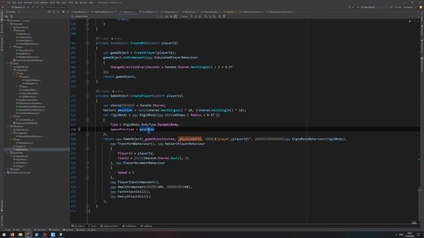Click collapse-all icon in Explorer toolbar

(x=58, y=12)
